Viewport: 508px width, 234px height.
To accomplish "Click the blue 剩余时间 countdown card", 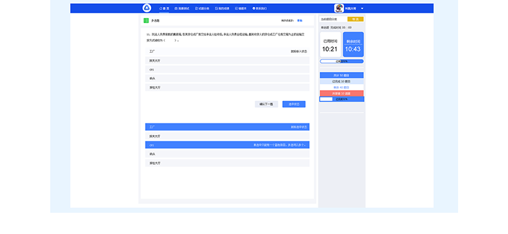I will (353, 44).
